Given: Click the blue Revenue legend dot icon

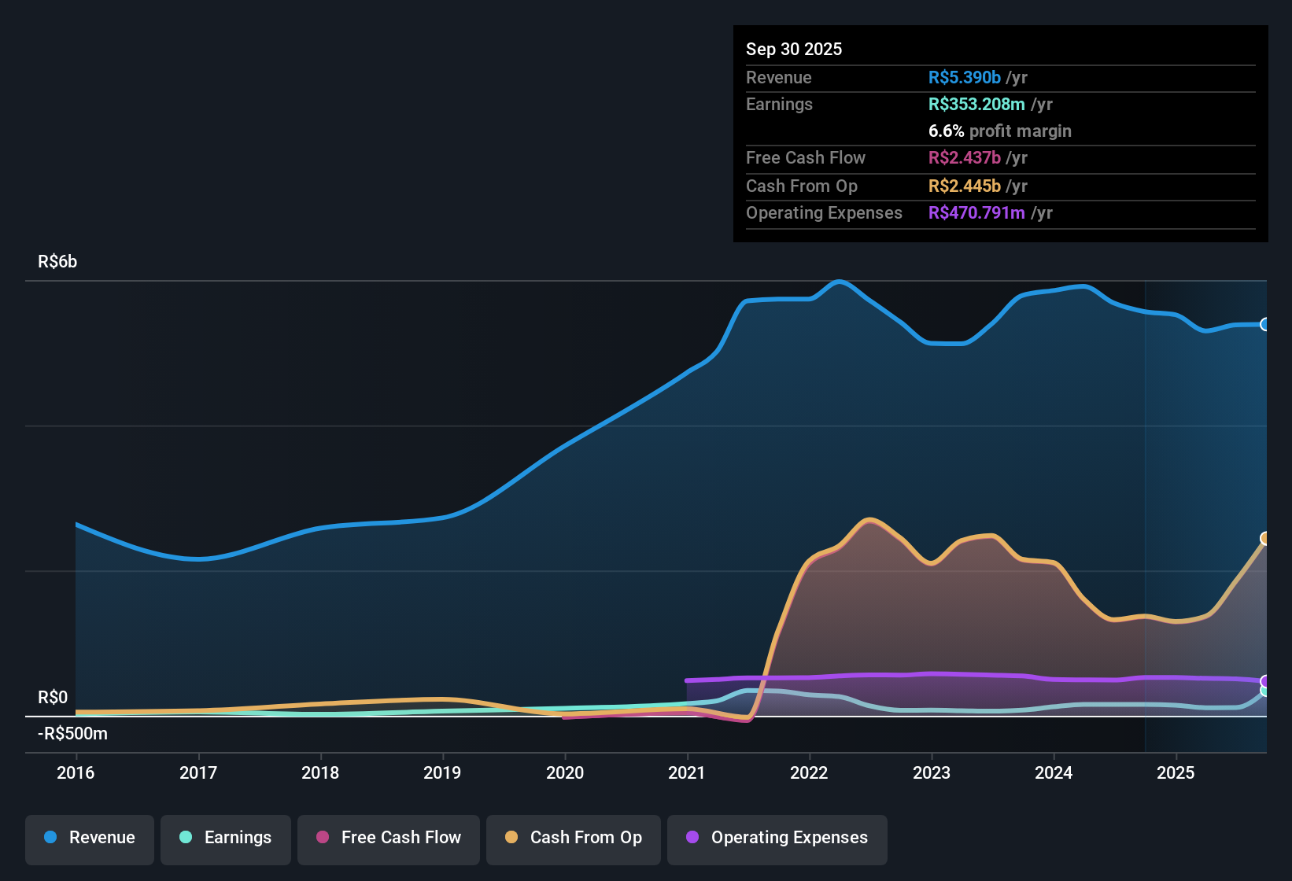Looking at the screenshot, I should pos(50,838).
